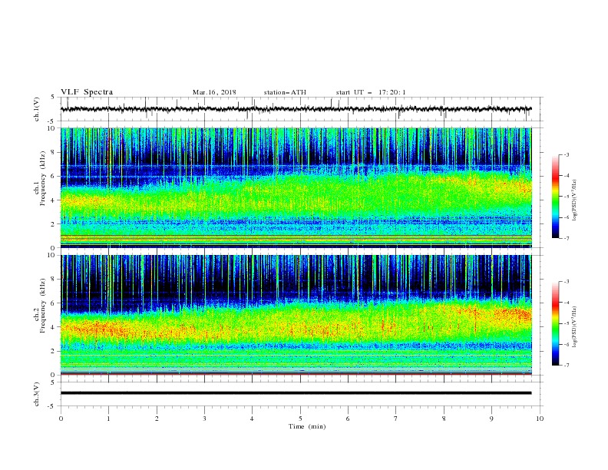Click the "8" kHz tick on ch.1 frequency axis
This screenshot has width=608, height=470.
[x=54, y=152]
